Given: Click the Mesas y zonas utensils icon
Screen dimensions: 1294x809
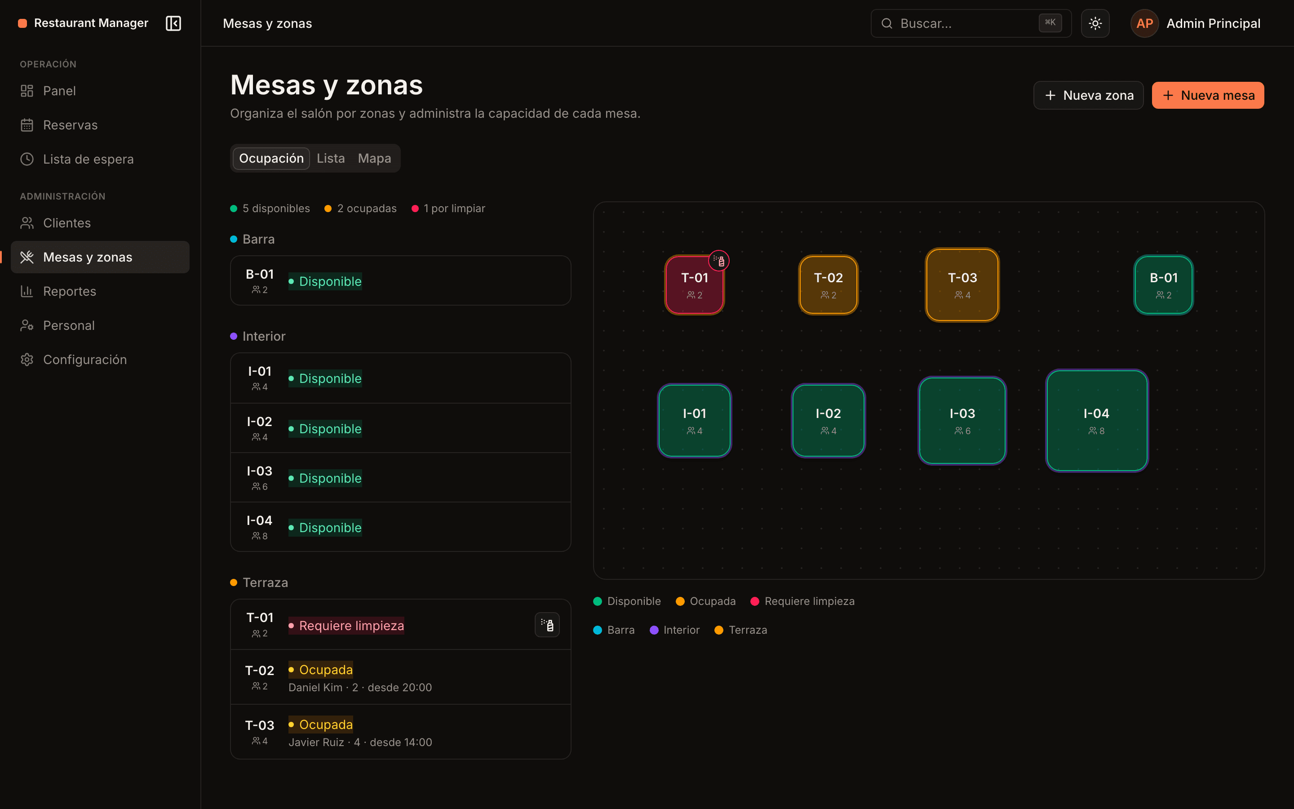Looking at the screenshot, I should click(x=27, y=258).
